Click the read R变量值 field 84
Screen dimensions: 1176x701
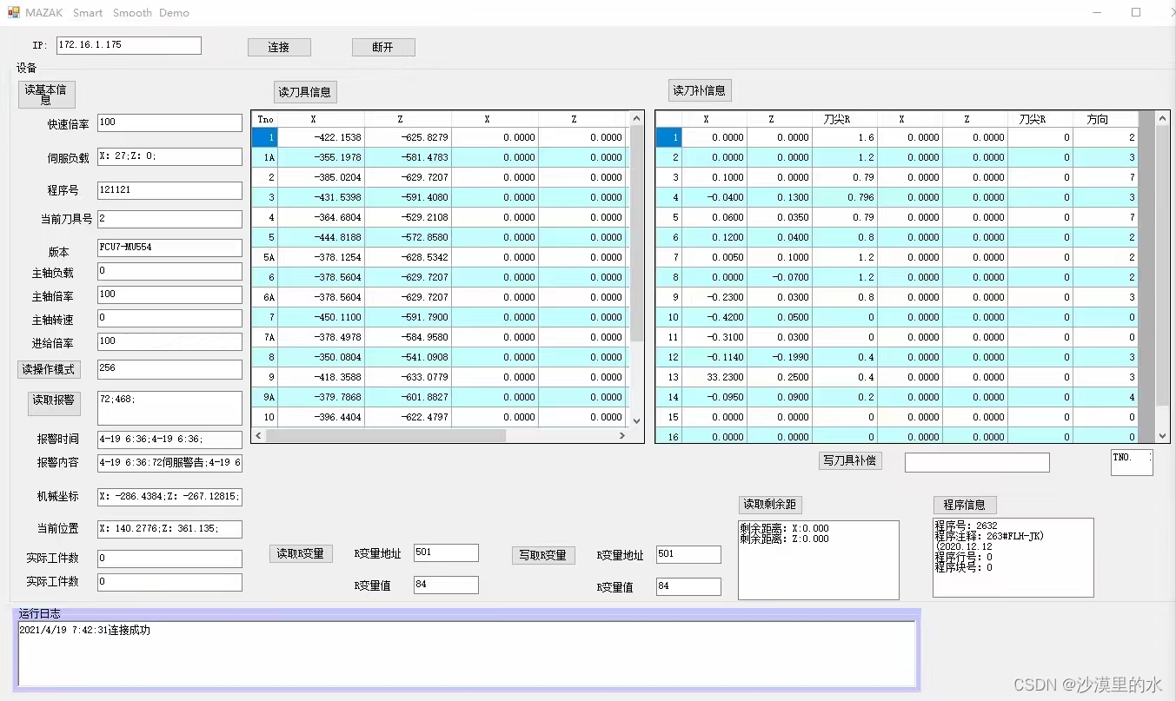click(x=446, y=585)
